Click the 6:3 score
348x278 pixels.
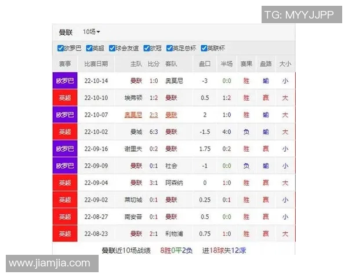click(154, 132)
